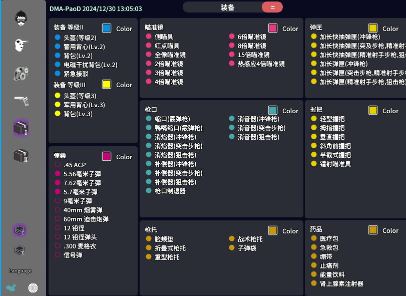
Task: Toggle the 头盔(等级2) item
Action: (x=58, y=38)
